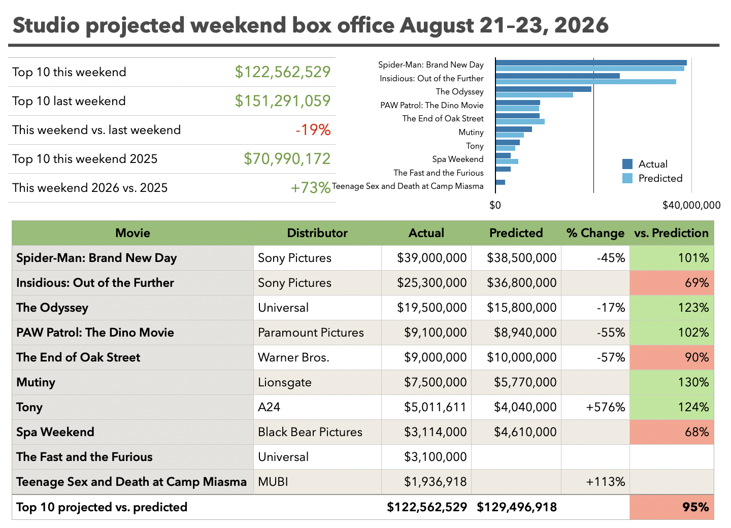Screen dimensions: 731x528
Task: Click the MUBI distributor cell
Action: click(317, 482)
